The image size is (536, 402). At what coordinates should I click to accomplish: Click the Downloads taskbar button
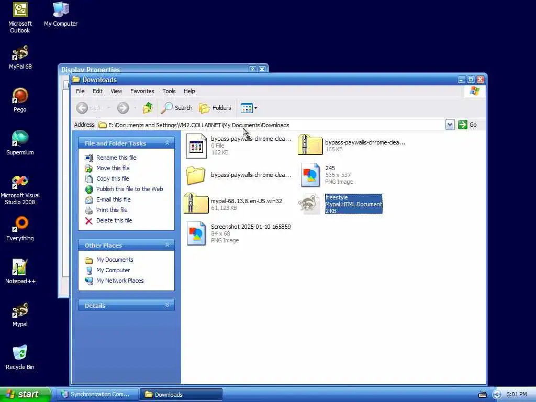pos(181,395)
